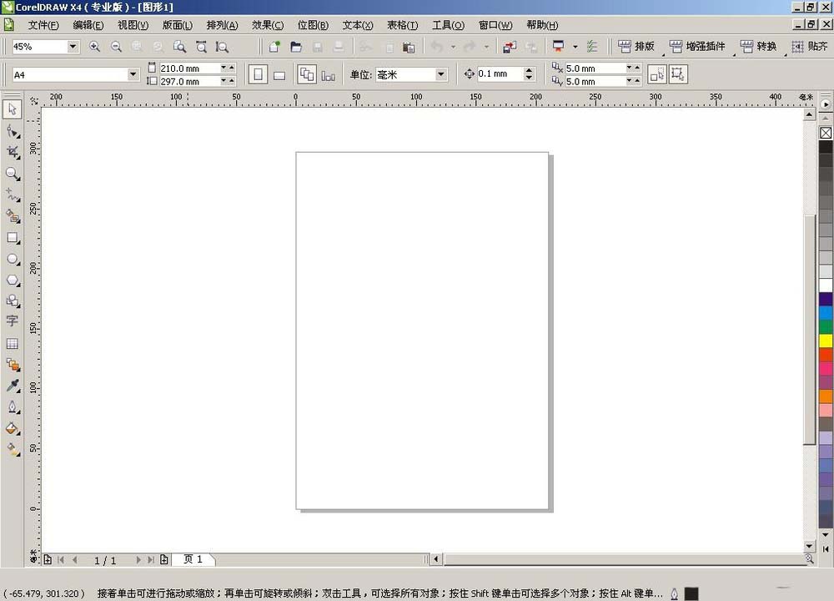Select the Crop tool
834x601 pixels.
(x=13, y=152)
